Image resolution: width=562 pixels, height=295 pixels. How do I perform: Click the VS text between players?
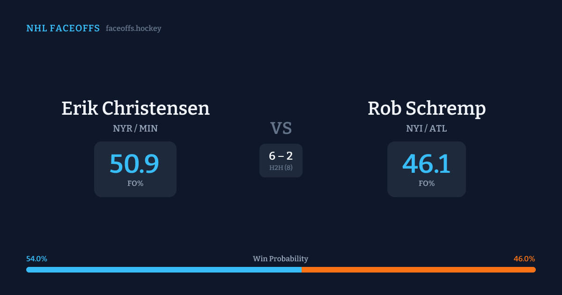click(281, 128)
